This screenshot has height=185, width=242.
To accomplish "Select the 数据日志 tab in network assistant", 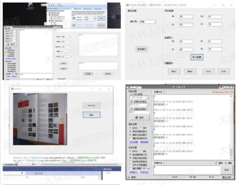I will tap(158, 92).
